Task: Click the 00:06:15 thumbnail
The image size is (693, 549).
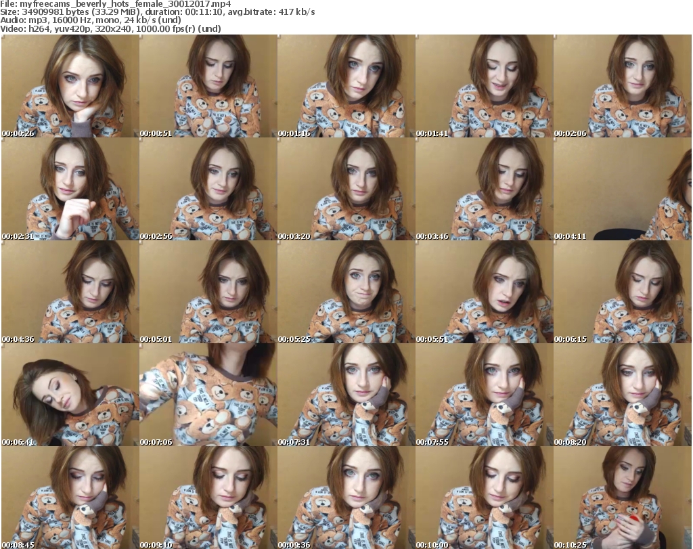Action: pos(623,292)
